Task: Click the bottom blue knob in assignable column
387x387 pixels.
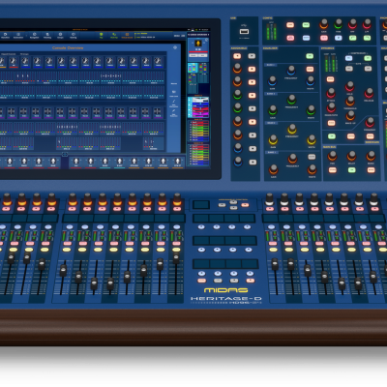Action: click(238, 161)
